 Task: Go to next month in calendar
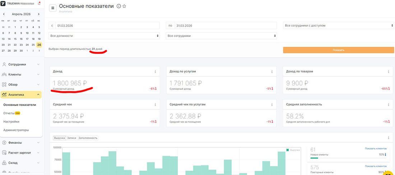coord(38,14)
